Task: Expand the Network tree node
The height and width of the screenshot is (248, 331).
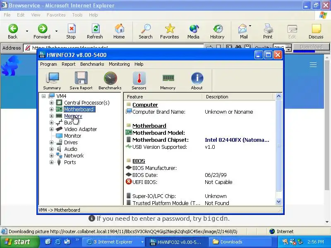Action: 51,156
